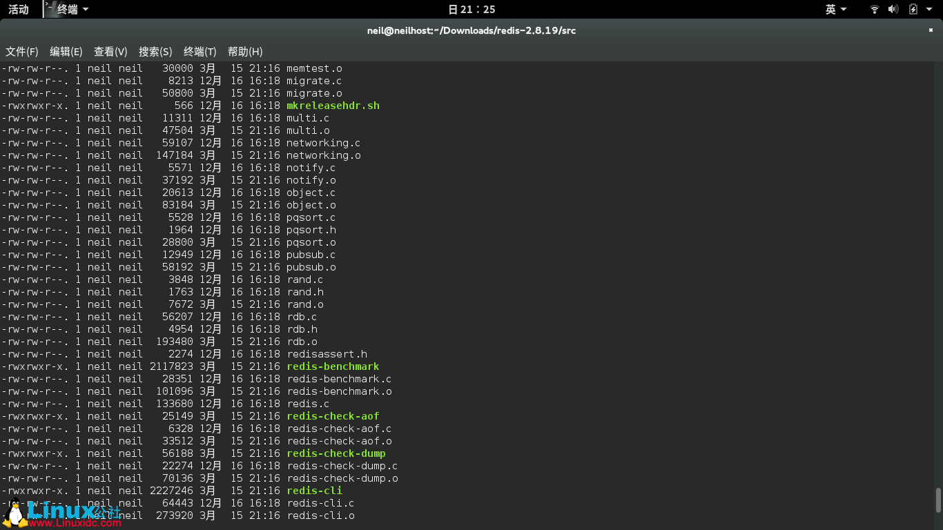
Task: Click the terminal app icon beside 终端
Action: (50, 9)
